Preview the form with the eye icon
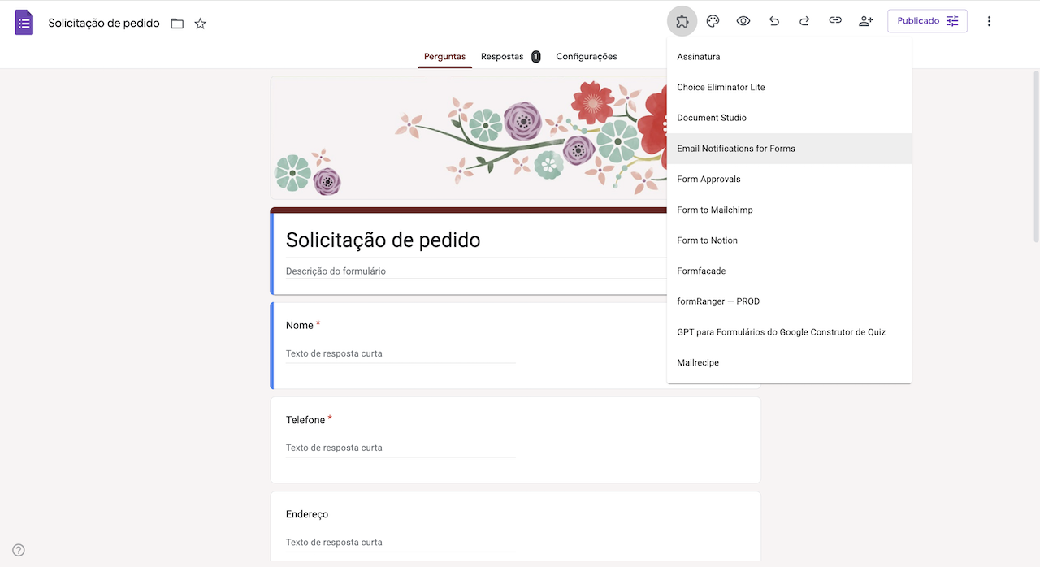The width and height of the screenshot is (1040, 567). (743, 20)
